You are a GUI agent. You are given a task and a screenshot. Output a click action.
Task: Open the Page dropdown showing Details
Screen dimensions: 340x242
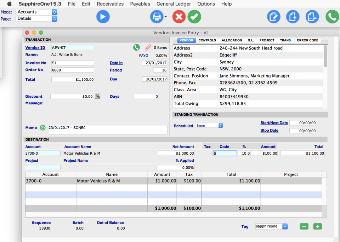point(36,19)
